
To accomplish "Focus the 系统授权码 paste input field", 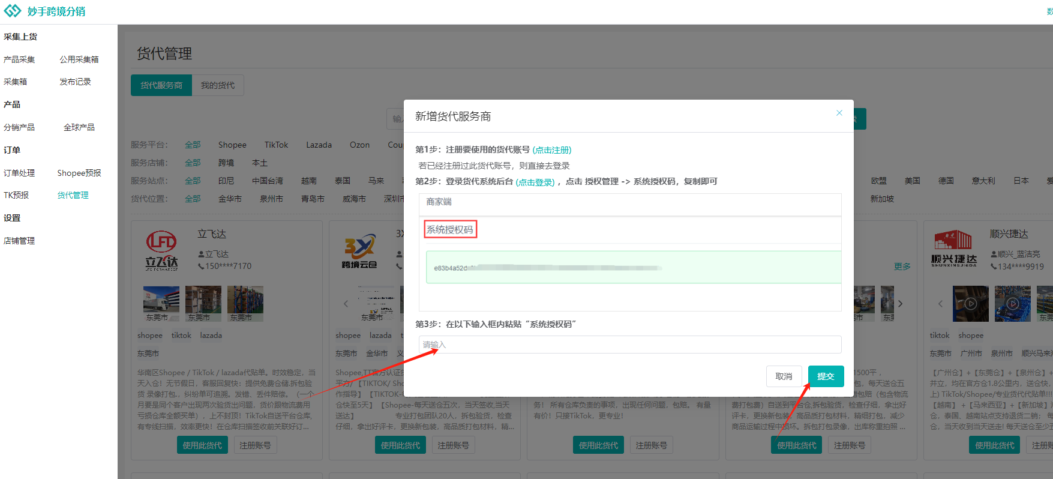I will [x=630, y=345].
